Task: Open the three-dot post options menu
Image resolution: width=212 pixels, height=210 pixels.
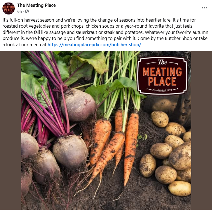Action: [x=204, y=8]
